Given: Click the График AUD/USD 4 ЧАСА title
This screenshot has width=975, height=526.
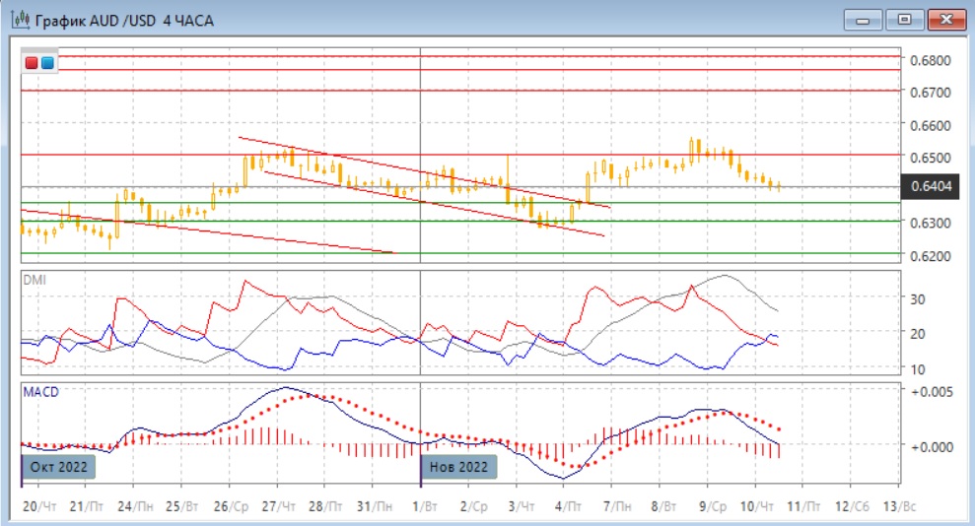Looking at the screenshot, I should click(x=123, y=21).
